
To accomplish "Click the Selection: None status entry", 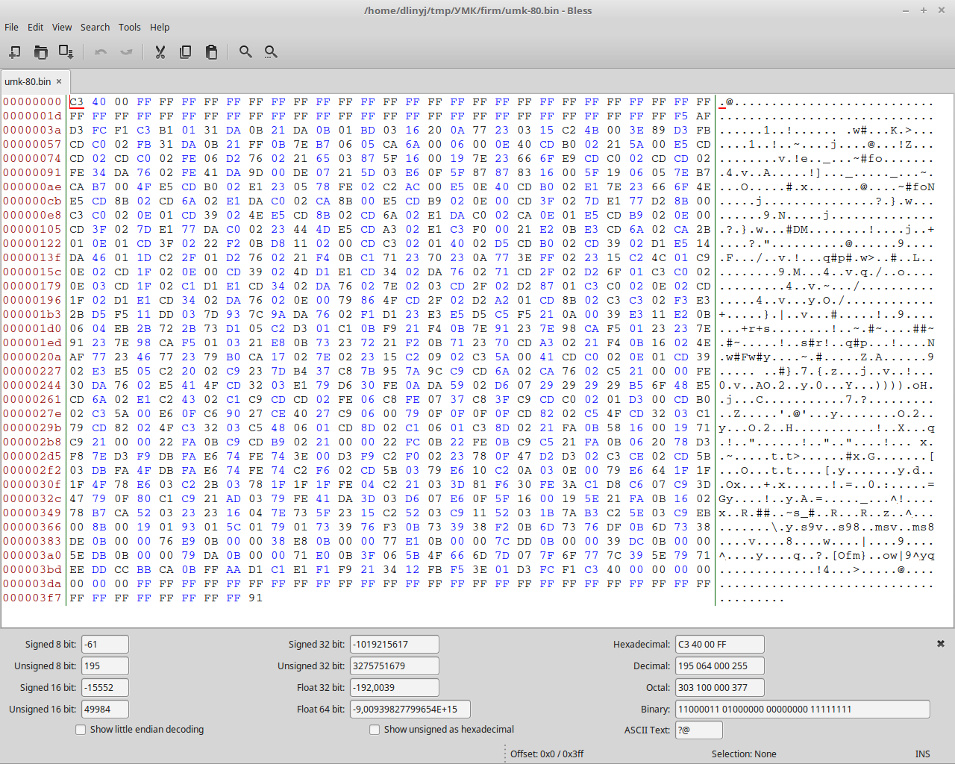I will 744,754.
